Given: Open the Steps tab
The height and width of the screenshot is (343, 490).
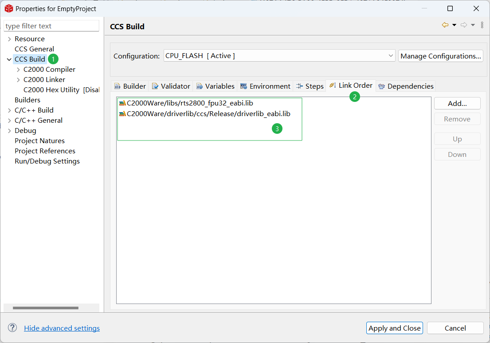Looking at the screenshot, I should [x=310, y=86].
